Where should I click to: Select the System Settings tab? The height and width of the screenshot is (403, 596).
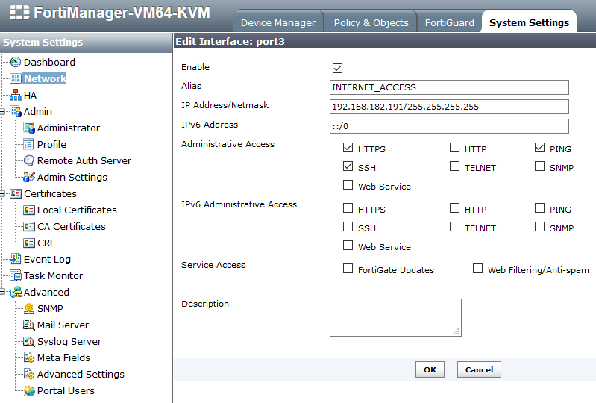(529, 23)
